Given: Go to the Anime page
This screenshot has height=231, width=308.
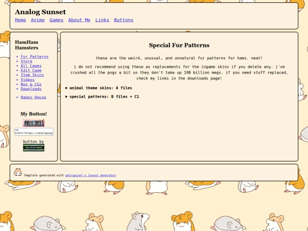Looking at the screenshot, I should [x=38, y=20].
